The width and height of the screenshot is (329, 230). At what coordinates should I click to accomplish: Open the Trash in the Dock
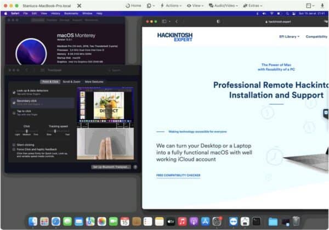pos(296,221)
